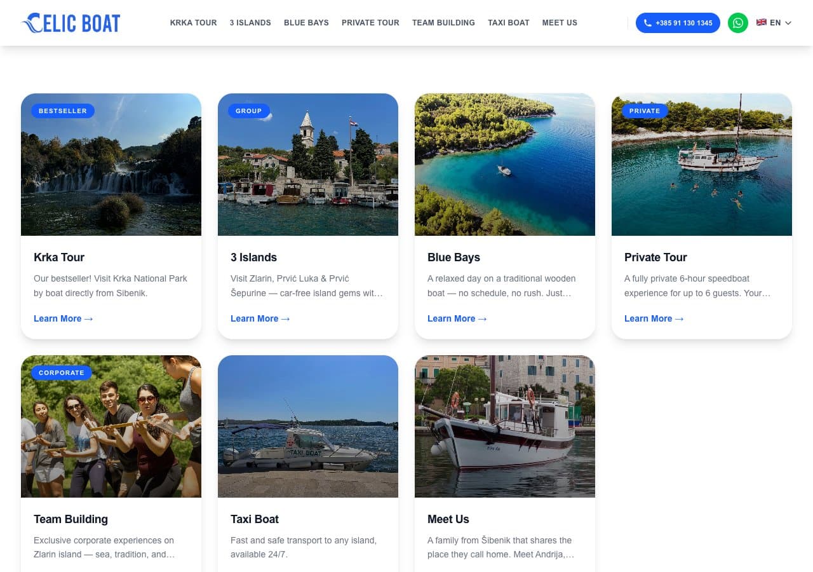Screen dimensions: 813x572
Task: Open the Krka Tour menu item
Action: pos(193,23)
